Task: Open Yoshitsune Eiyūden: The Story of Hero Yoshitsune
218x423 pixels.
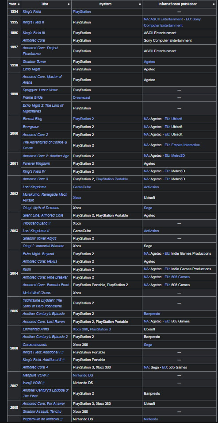Action: click(x=42, y=303)
